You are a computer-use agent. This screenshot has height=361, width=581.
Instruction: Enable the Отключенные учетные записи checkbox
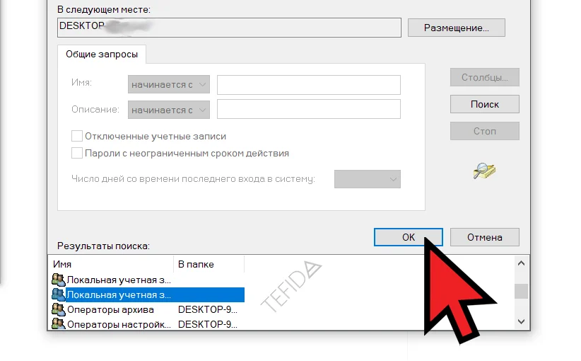[x=77, y=136]
